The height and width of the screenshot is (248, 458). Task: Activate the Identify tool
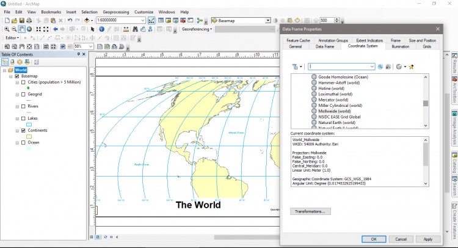click(101, 29)
